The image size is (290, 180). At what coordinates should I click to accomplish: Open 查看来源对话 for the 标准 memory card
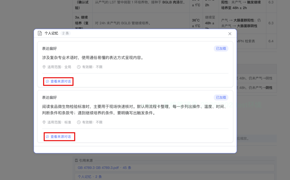click(58, 137)
